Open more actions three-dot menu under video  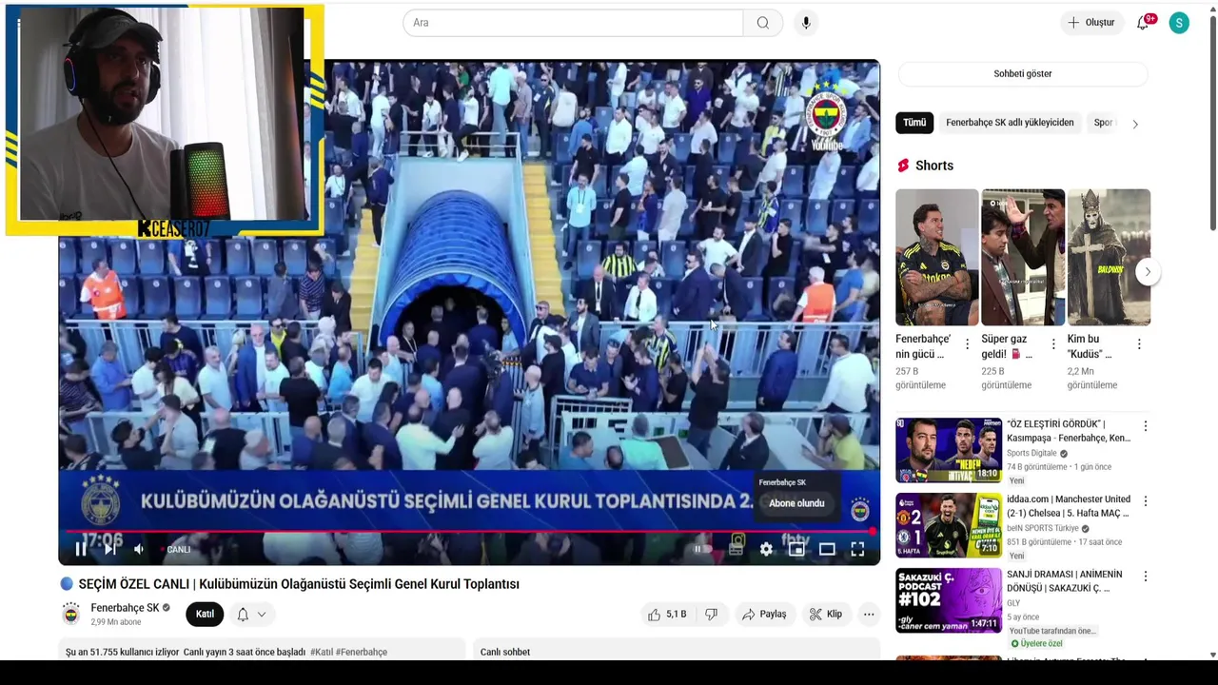pos(869,615)
